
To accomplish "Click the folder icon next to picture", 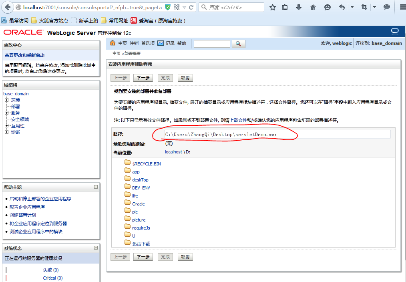I will pos(127,219).
